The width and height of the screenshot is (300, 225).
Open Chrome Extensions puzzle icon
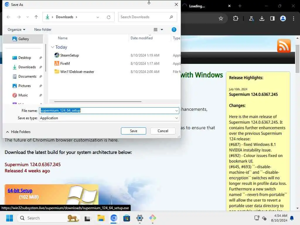click(x=236, y=18)
